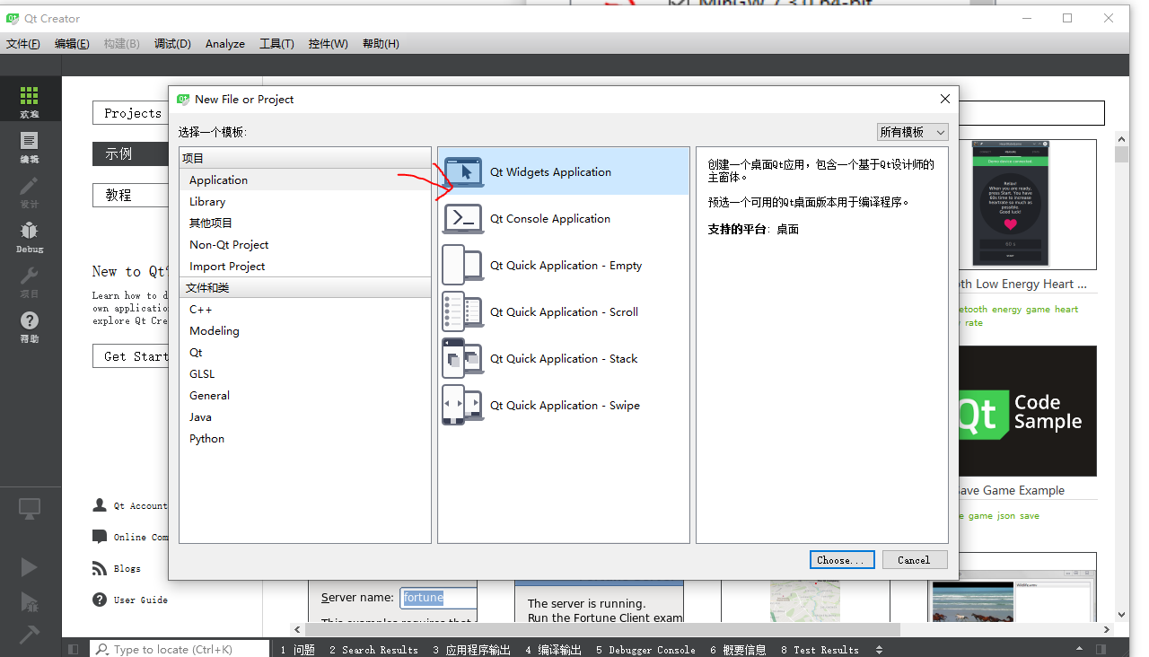Click the 教程 tutorials button
1149x657 pixels.
(x=131, y=195)
